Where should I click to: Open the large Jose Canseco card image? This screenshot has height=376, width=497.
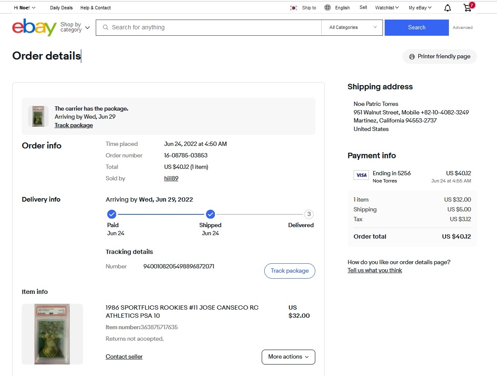(x=52, y=334)
